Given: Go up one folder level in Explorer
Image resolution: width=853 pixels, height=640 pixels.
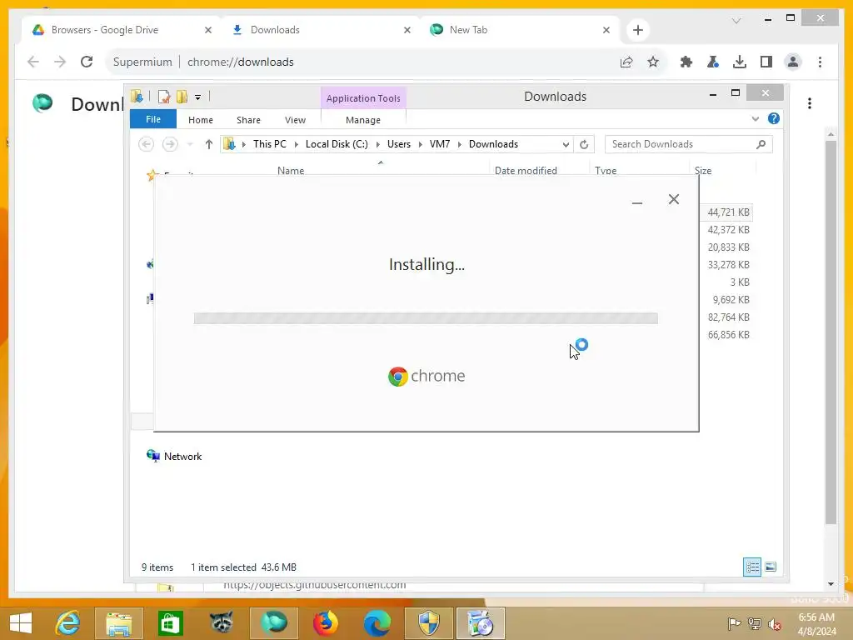Looking at the screenshot, I should click(208, 144).
